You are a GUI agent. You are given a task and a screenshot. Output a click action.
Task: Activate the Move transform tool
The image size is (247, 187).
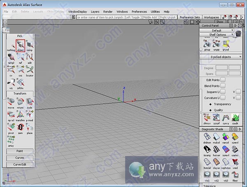point(11,103)
